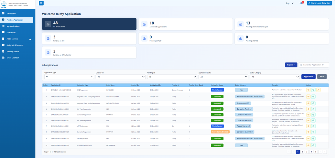Open history clock icon for SWM/130/RJ/2026/0000019
This screenshot has width=335, height=158.
313,139
